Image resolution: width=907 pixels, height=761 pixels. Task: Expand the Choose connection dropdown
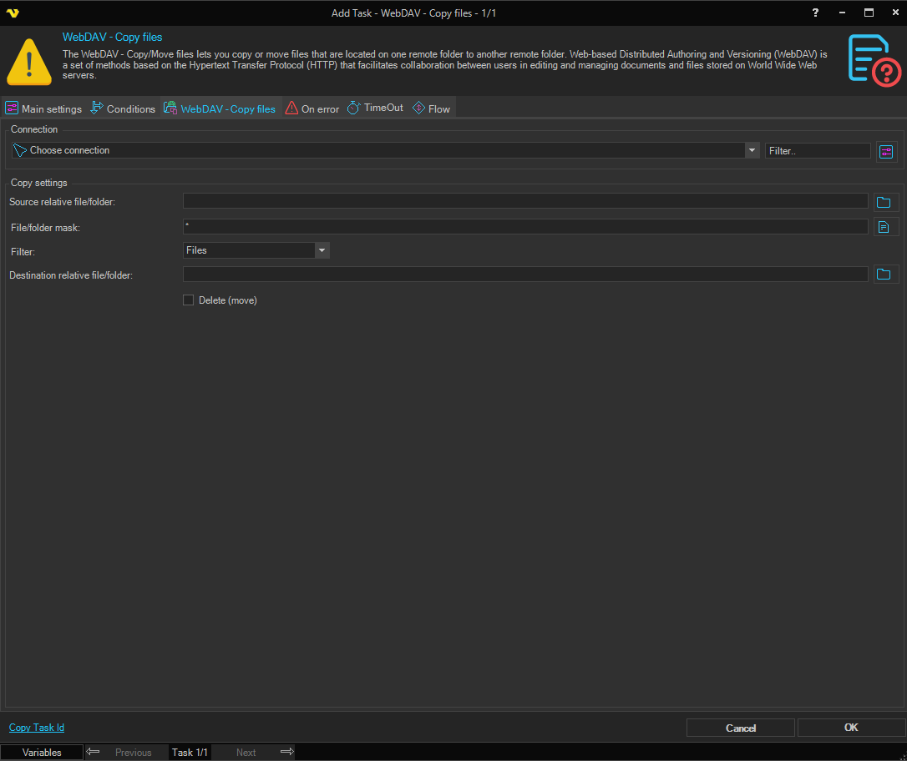[751, 150]
